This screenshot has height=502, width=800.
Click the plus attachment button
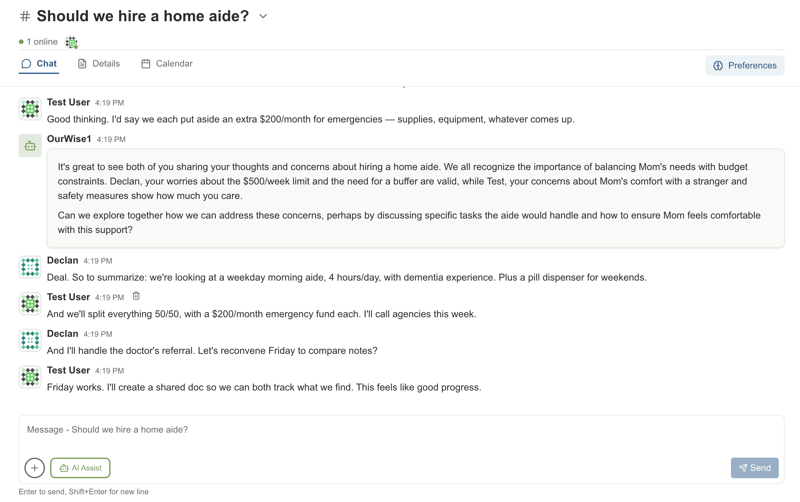pos(34,468)
